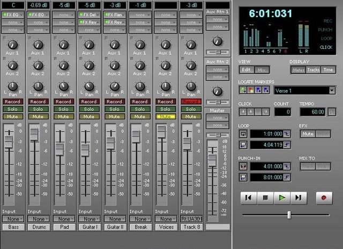Unmute the Voices track
Screen dimensions: 343x249
tap(166, 117)
